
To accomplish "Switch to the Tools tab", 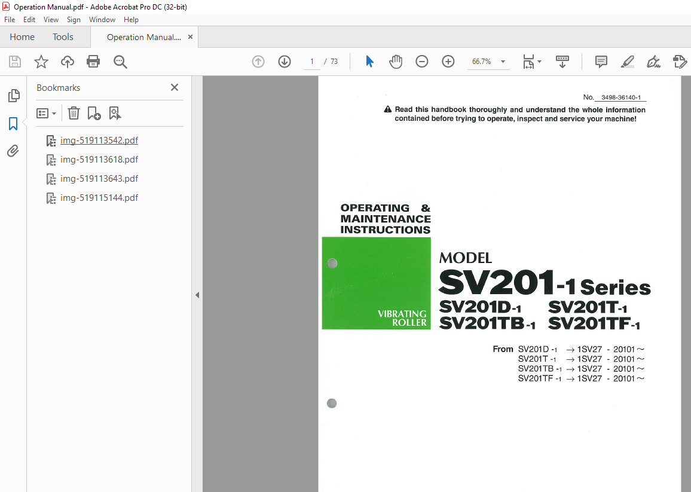I will pyautogui.click(x=63, y=37).
